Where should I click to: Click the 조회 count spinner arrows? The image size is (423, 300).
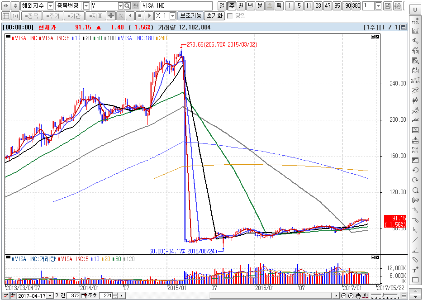pyautogui.click(x=115, y=296)
